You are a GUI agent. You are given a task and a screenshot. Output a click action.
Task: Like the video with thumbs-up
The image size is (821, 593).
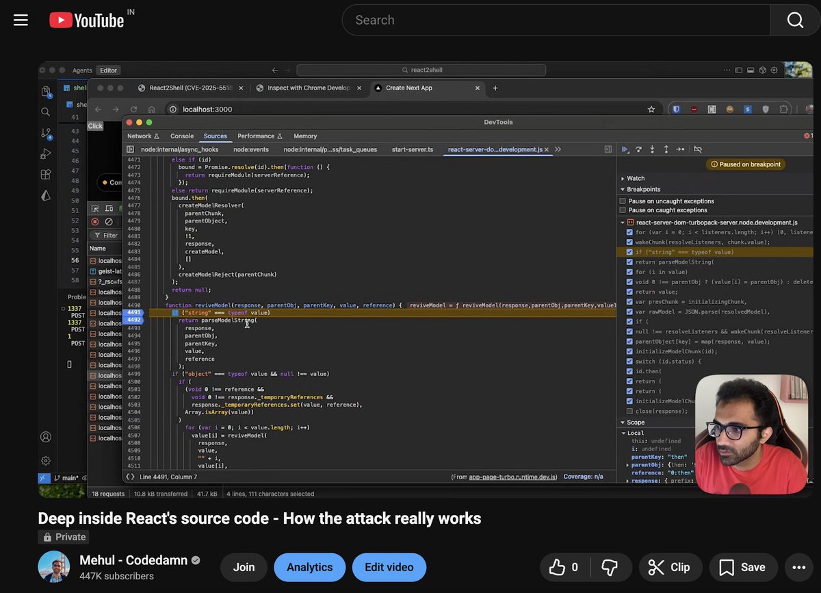(x=565, y=567)
